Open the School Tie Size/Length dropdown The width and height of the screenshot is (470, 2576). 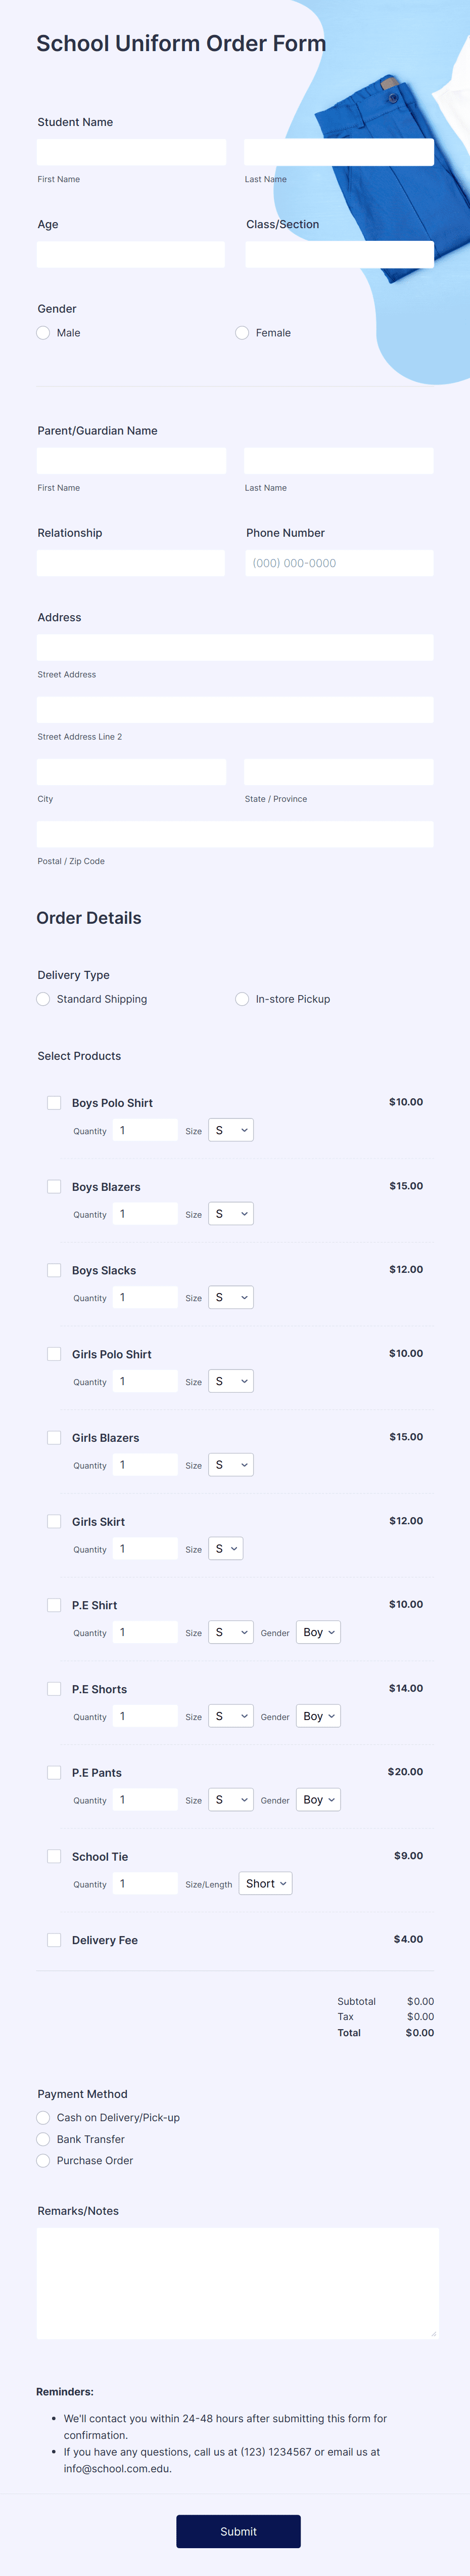coord(265,1883)
